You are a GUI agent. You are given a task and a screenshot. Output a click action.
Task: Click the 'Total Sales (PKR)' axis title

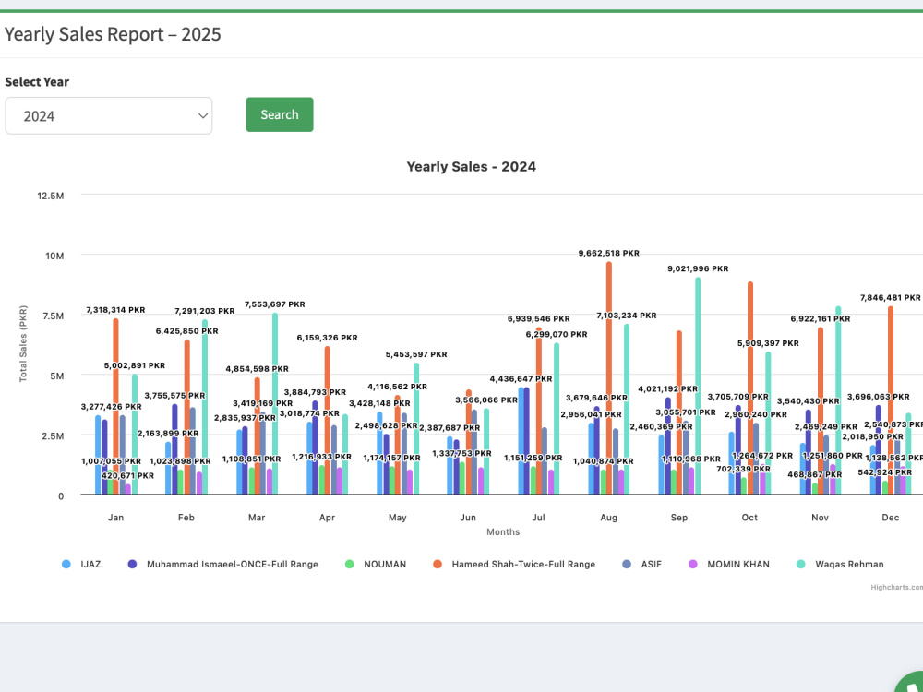coord(23,343)
